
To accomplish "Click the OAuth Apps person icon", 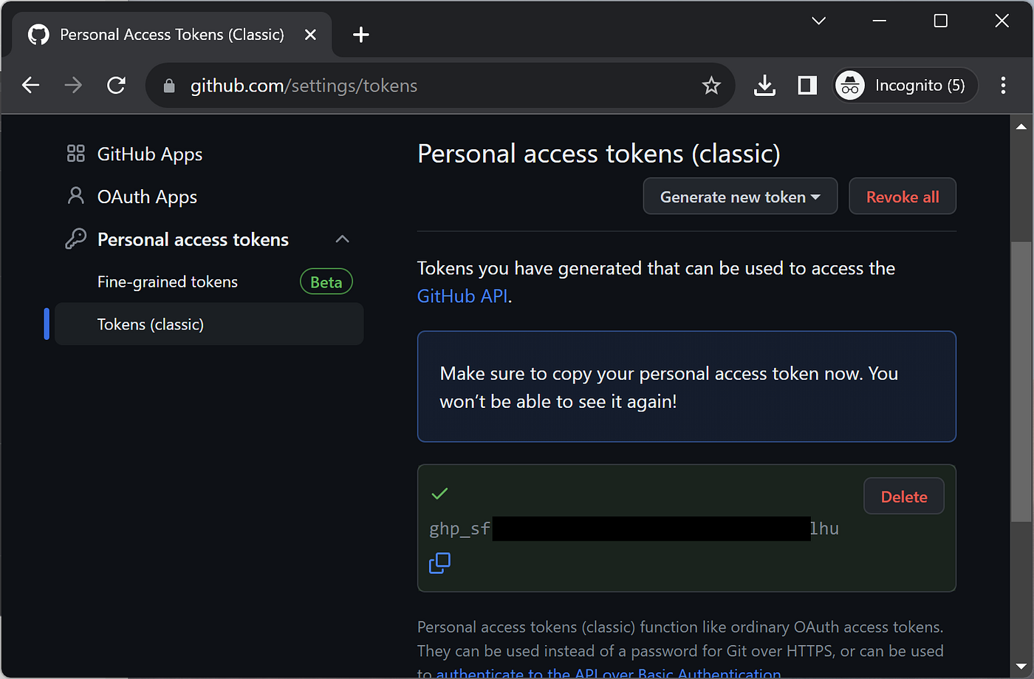I will coord(75,196).
